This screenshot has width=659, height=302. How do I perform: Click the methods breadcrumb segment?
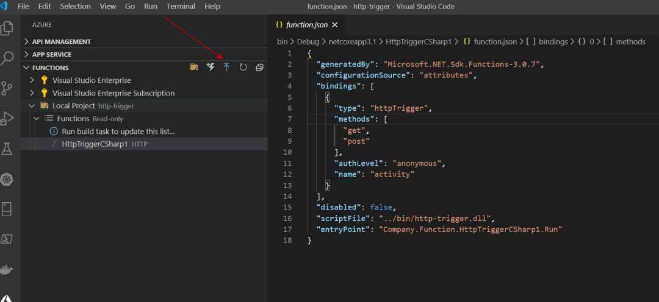[x=630, y=41]
